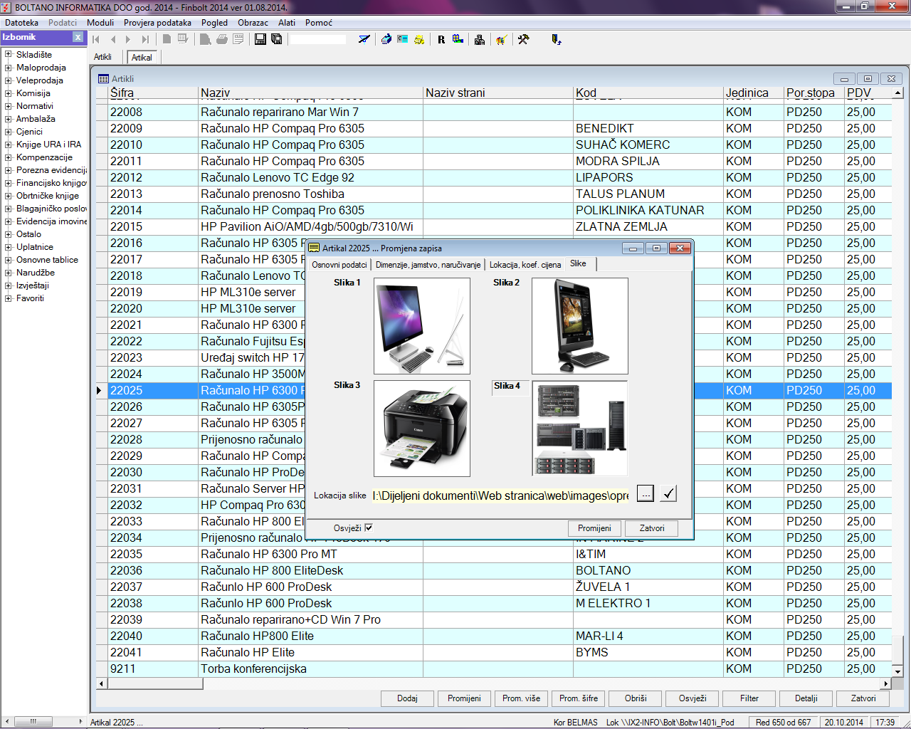Expand the Skladište tree node
Image resolution: width=911 pixels, height=729 pixels.
point(9,55)
